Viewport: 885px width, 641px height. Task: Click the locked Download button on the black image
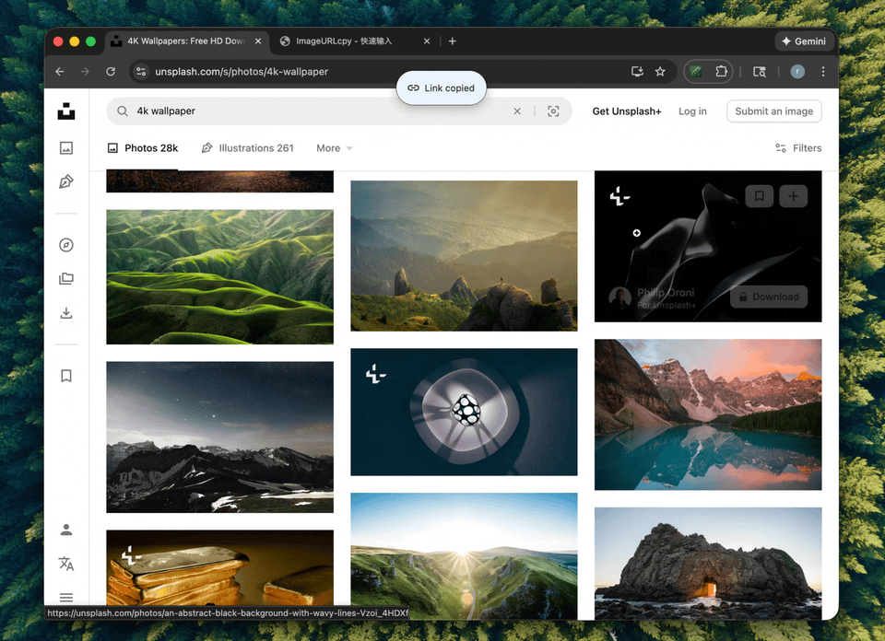pyautogui.click(x=769, y=297)
